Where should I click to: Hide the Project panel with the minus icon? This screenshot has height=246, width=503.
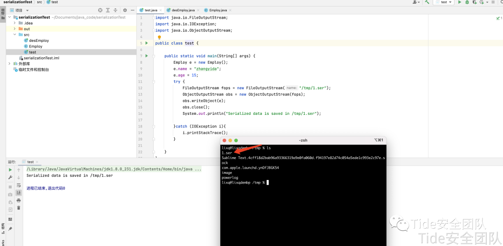(x=132, y=10)
